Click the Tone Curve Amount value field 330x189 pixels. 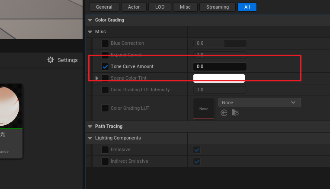pos(220,67)
